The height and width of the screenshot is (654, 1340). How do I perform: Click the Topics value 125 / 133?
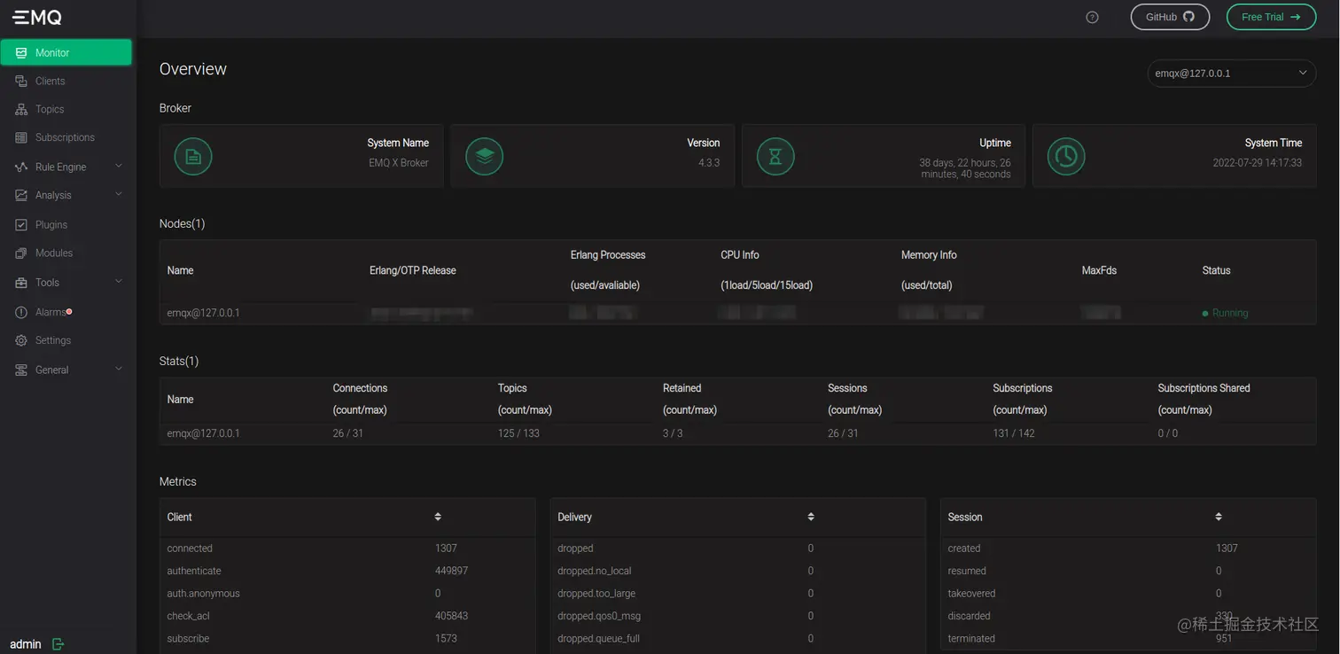518,433
